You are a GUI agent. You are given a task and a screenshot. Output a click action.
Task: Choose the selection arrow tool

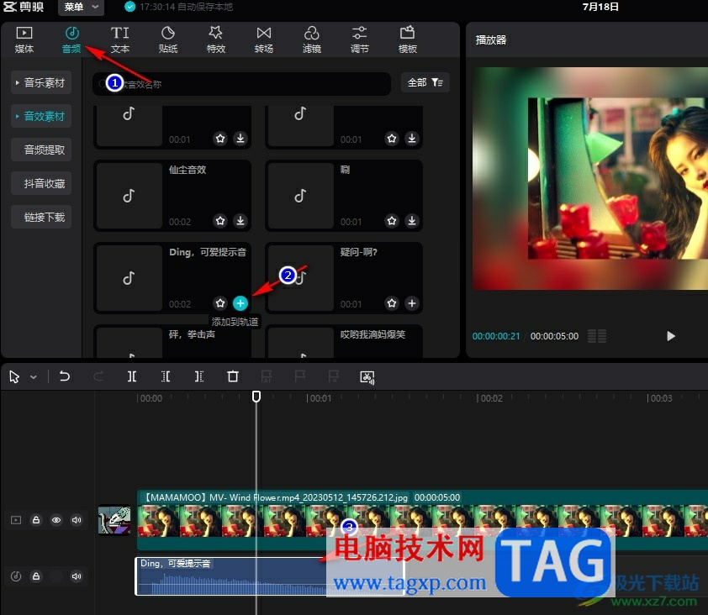point(14,376)
